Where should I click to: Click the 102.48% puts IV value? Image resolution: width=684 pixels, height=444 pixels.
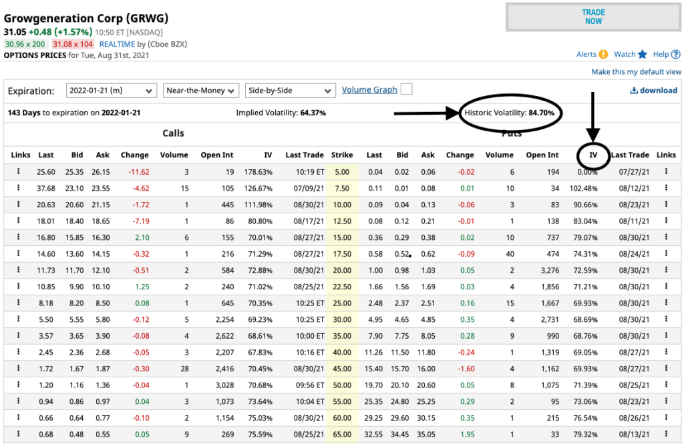click(583, 189)
